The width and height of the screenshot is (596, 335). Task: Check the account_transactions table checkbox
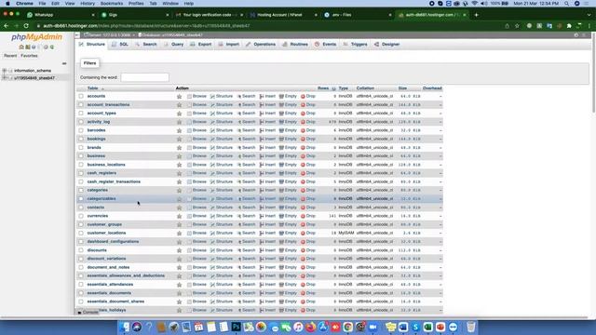(x=81, y=105)
